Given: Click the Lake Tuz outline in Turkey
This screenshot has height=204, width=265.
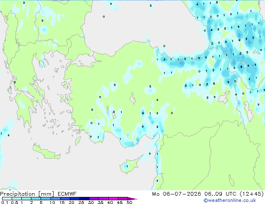Looking at the screenshot, I should 132,99.
